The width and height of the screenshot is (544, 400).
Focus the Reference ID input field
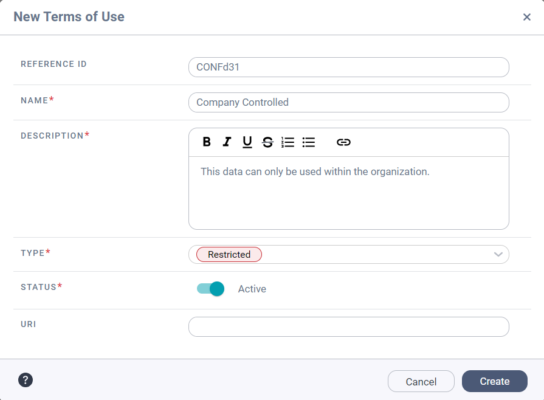pos(349,67)
